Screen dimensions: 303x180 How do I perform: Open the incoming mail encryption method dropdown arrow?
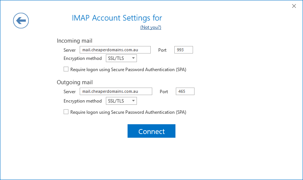coord(133,58)
